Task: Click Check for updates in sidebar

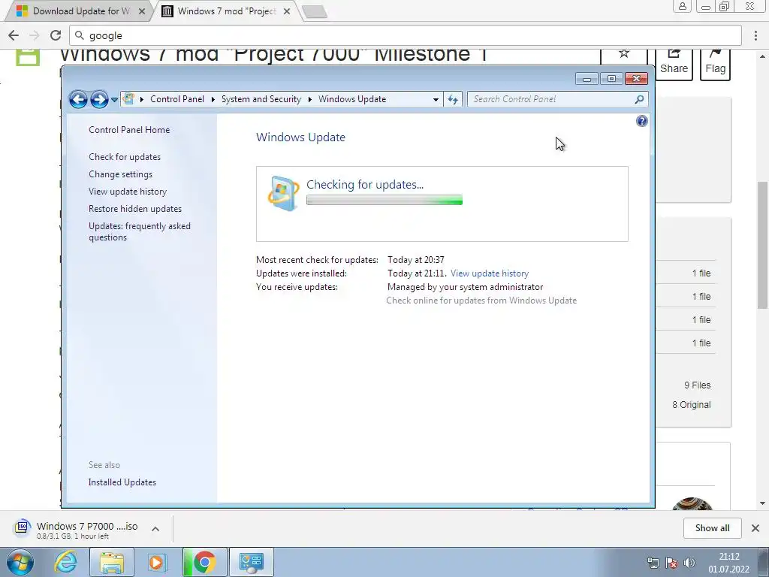Action: 125,156
